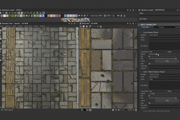Click the first overlapping-squares icon in 2D View toolbar
The height and width of the screenshot is (120, 180).
point(80,26)
